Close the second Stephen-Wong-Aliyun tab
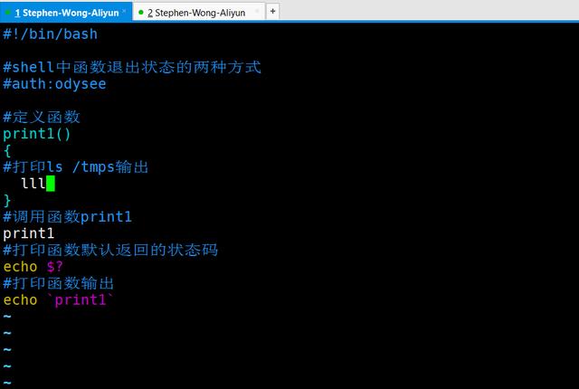Screen dimensions: 579x389 coord(257,11)
